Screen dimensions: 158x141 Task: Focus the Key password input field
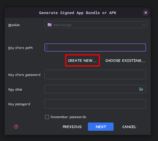[x=95, y=104]
